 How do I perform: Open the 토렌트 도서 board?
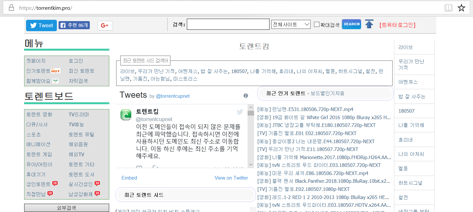pos(81,174)
